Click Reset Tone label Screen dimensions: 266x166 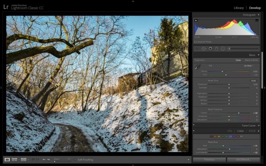pos(213,81)
